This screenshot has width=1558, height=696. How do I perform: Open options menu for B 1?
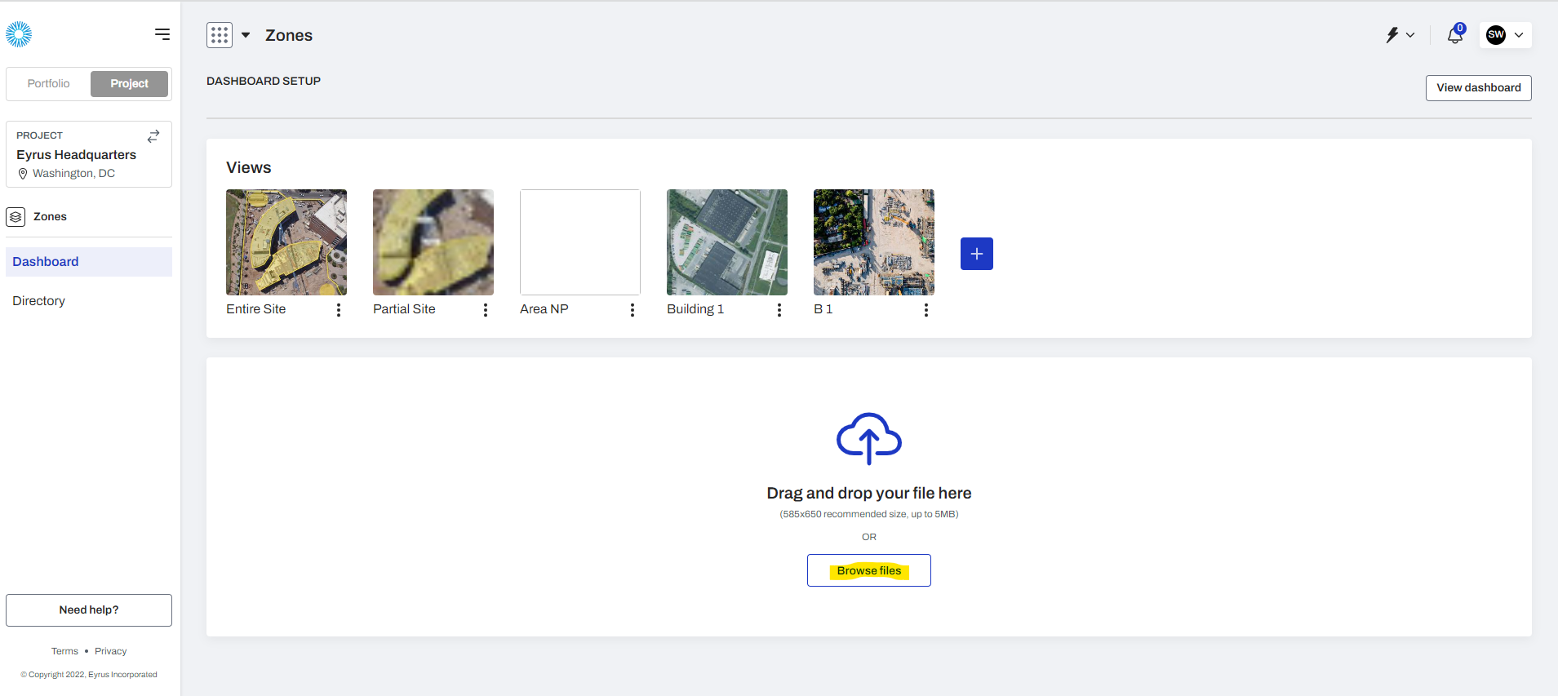[x=926, y=310]
